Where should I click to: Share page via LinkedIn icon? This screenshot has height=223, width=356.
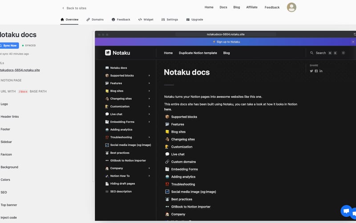click(321, 71)
